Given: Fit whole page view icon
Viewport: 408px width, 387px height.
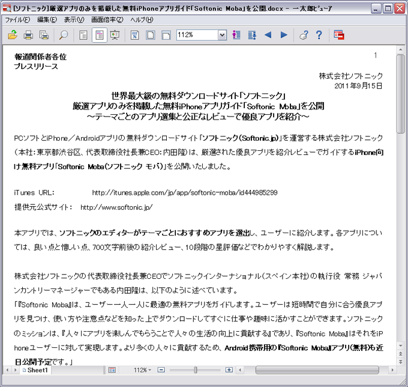Looking at the screenshot, I should click(x=151, y=35).
